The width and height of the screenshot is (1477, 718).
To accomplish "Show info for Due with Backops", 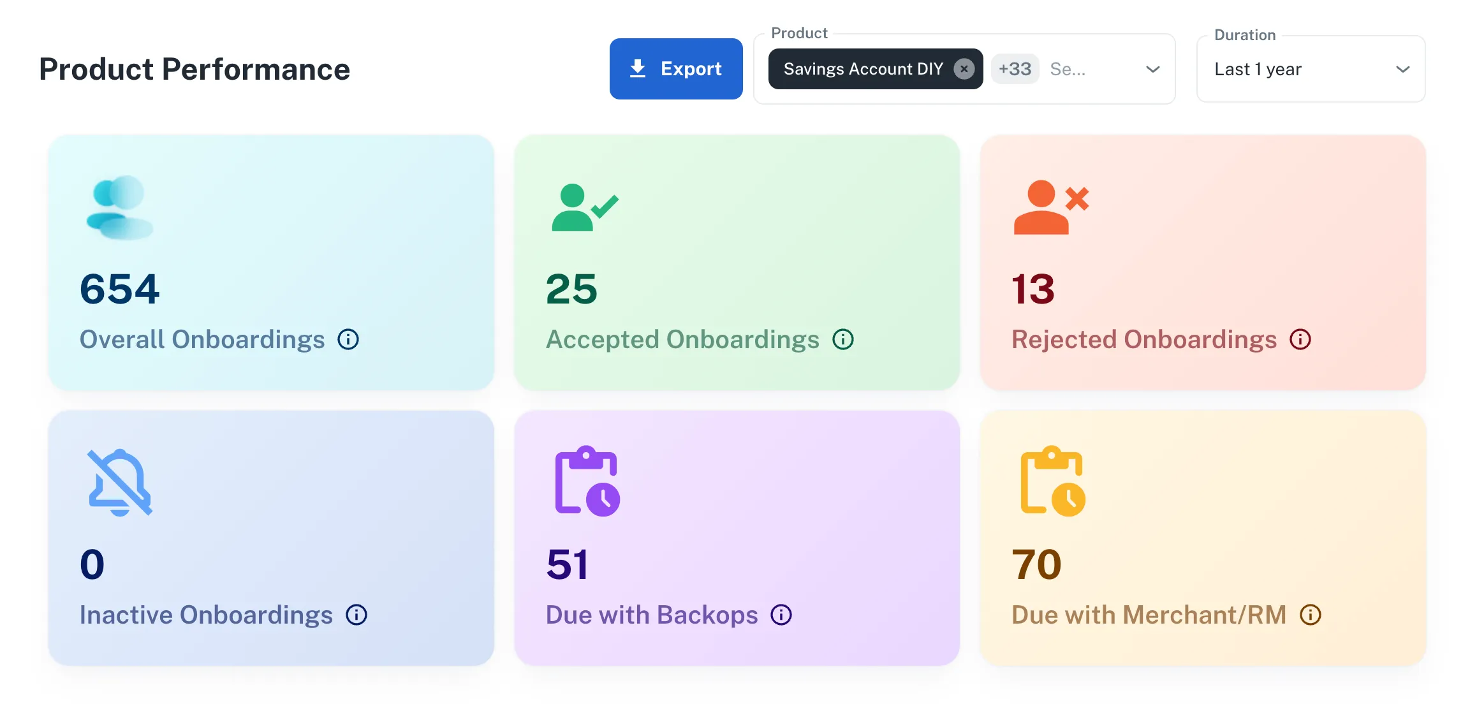I will (x=781, y=615).
